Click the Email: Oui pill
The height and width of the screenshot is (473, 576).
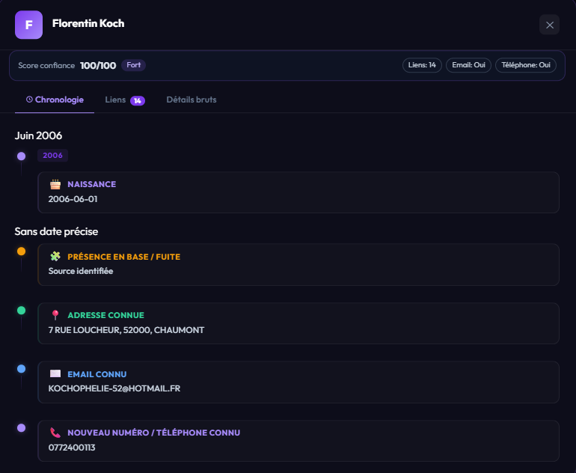click(469, 65)
